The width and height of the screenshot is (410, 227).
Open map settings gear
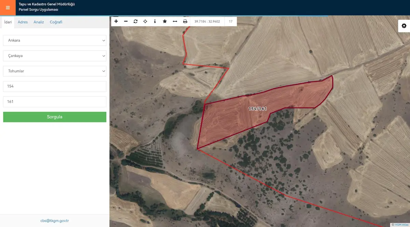click(x=404, y=26)
